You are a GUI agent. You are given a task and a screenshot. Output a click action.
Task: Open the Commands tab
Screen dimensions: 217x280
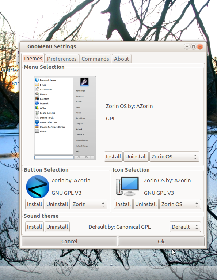(x=95, y=59)
